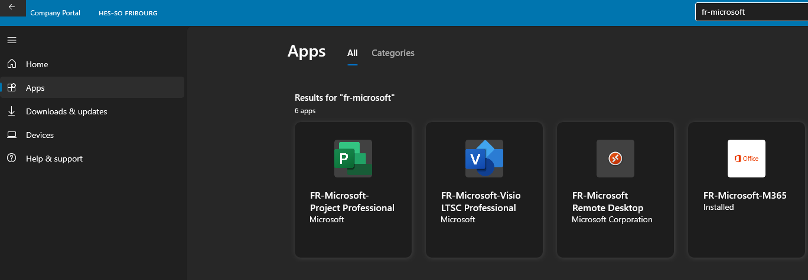
Task: Open Downloads & updates page
Action: [92, 111]
